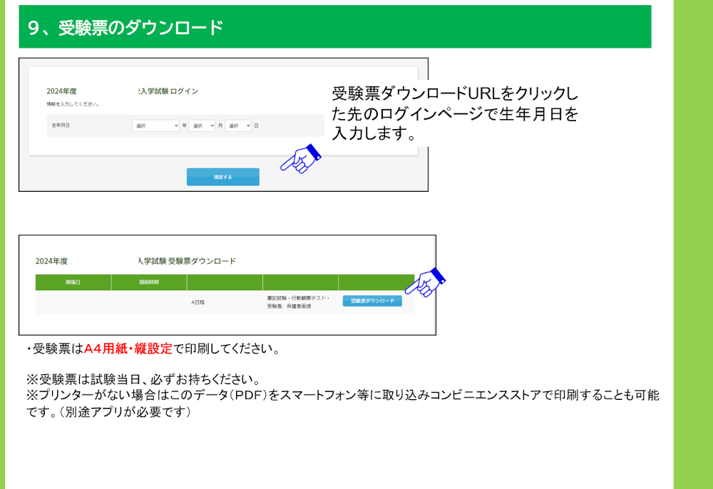Click the （別途アプリが必要です） text
The height and width of the screenshot is (489, 713).
(x=125, y=412)
